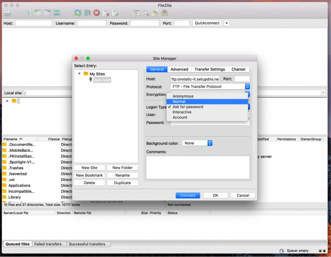The width and height of the screenshot is (331, 257).
Task: Open the Quickconnect history dropdown arrow
Action: [226, 23]
